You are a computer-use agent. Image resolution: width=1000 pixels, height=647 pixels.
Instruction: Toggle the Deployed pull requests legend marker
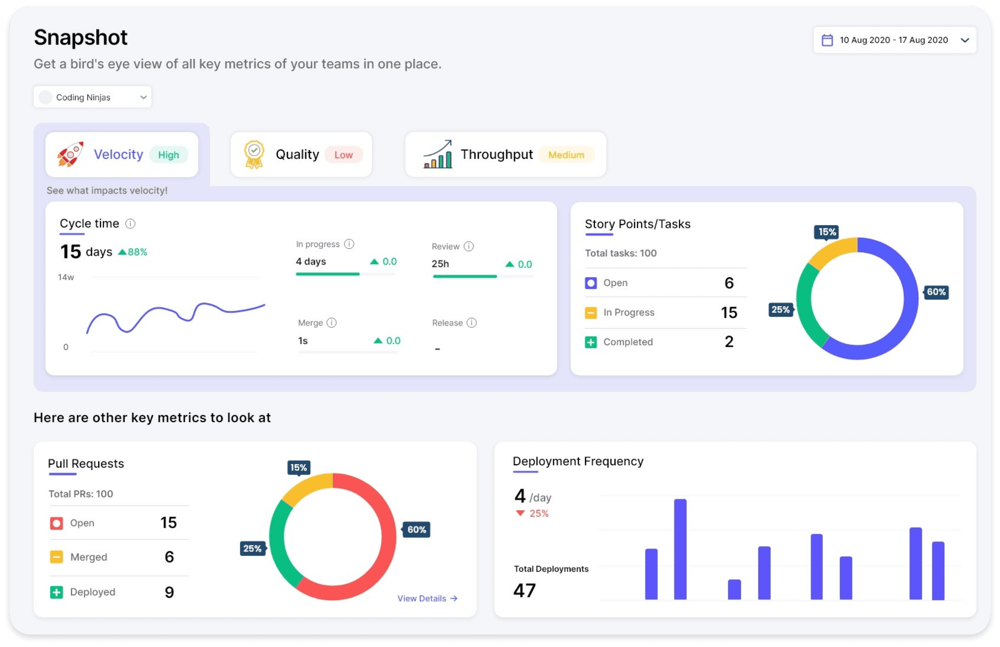(56, 592)
